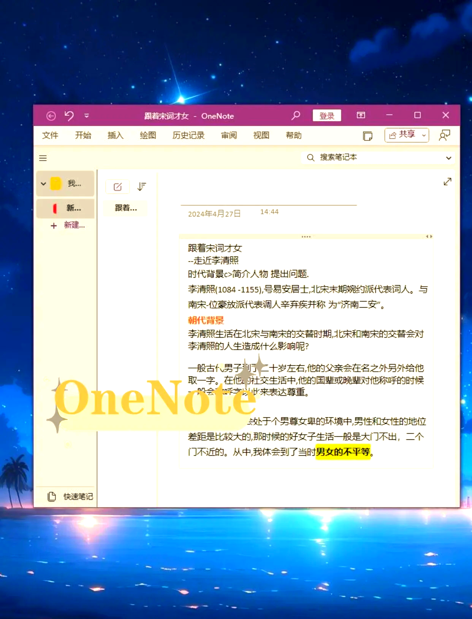This screenshot has height=619, width=472.
Task: Expand the 共享 dropdown arrow
Action: tap(424, 135)
